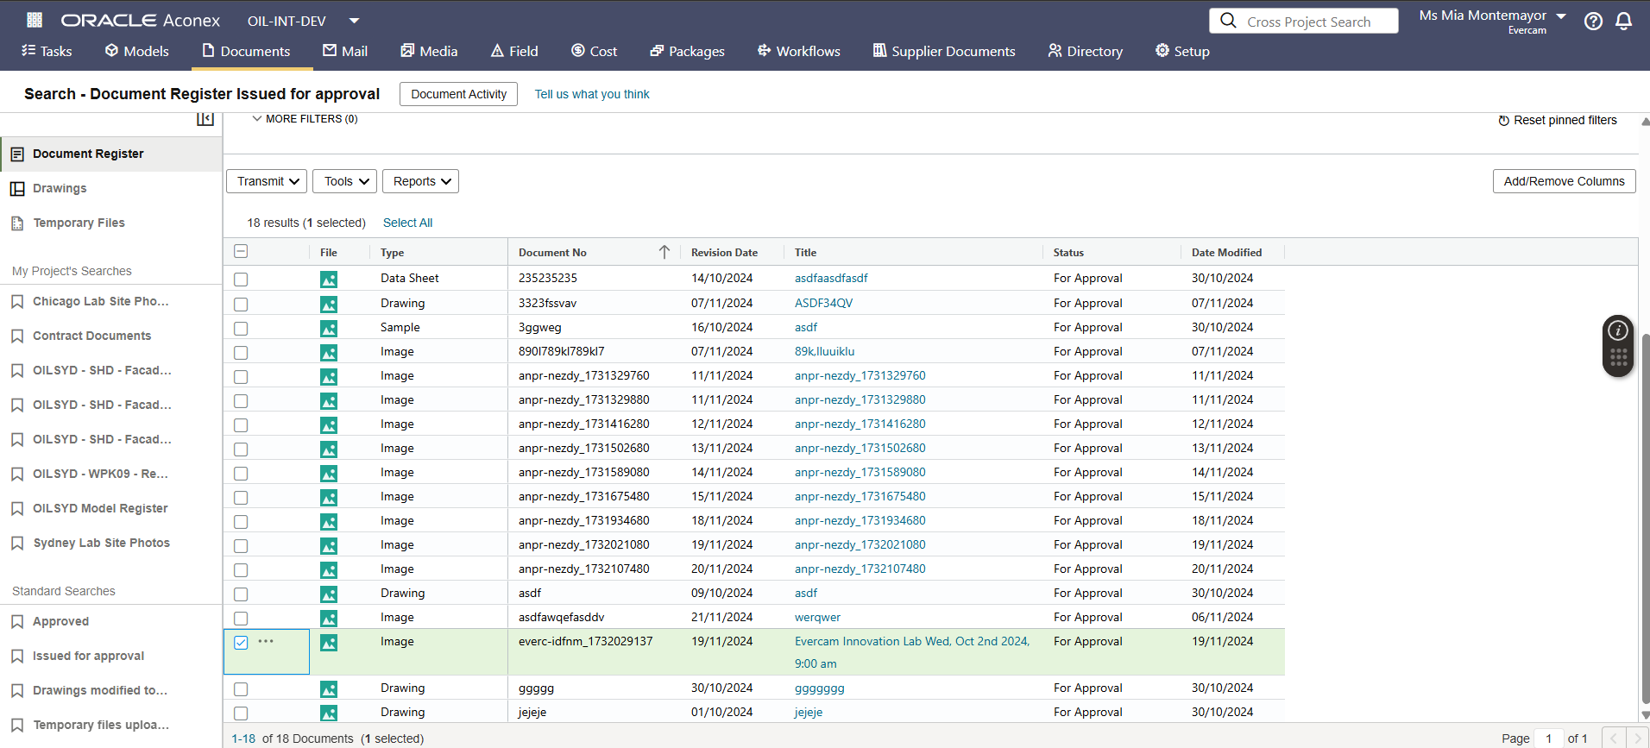Viewport: 1650px width, 748px height.
Task: Click bookmark icon beside Issued for approval
Action: coord(17,657)
